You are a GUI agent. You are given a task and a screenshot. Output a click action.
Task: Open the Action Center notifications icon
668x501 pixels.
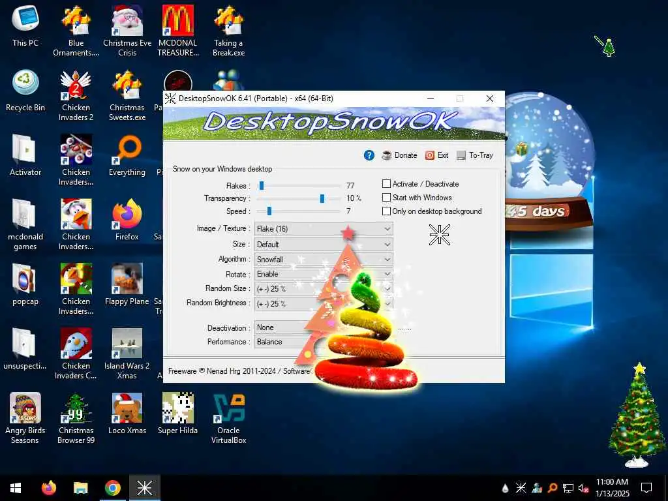[646, 488]
